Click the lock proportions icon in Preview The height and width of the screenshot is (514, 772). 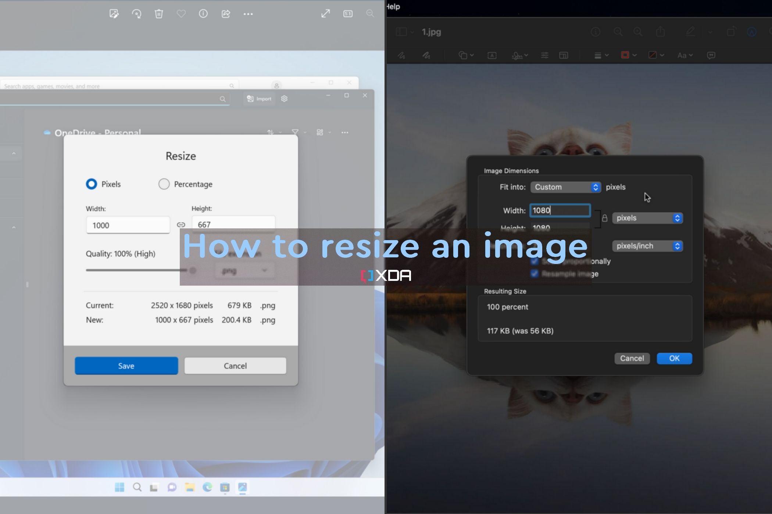(604, 218)
